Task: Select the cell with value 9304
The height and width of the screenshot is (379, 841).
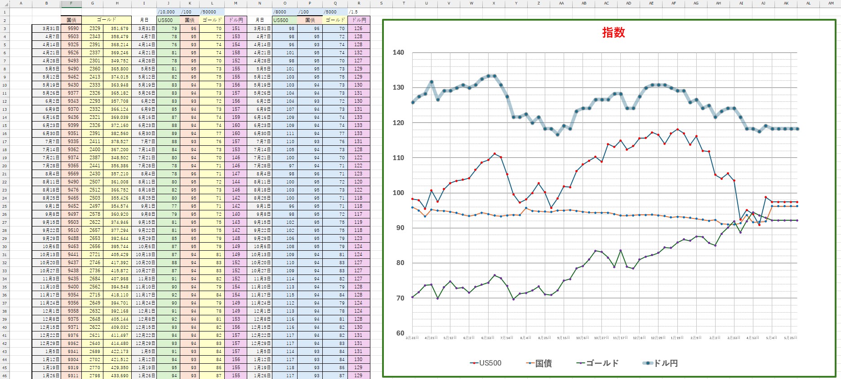Action: click(71, 359)
